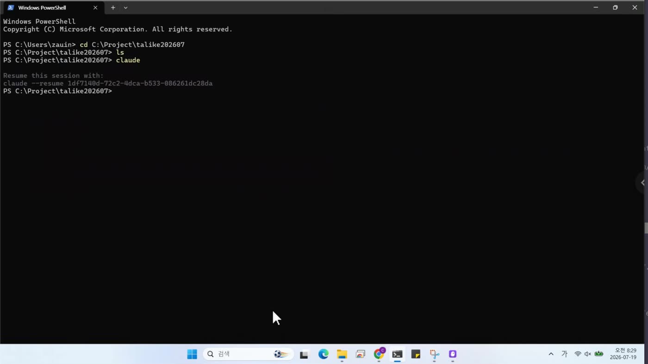Launch Snipping Tool from the taskbar
The width and height of the screenshot is (648, 364).
434,354
